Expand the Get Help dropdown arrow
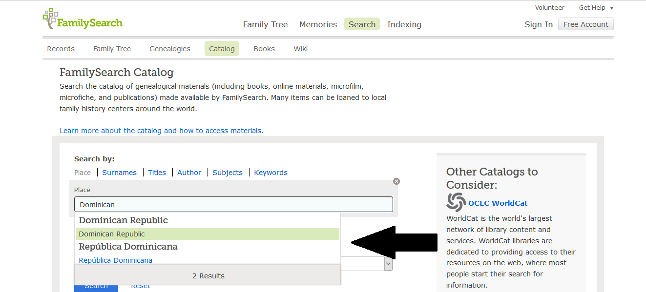The width and height of the screenshot is (646, 292). pos(612,8)
